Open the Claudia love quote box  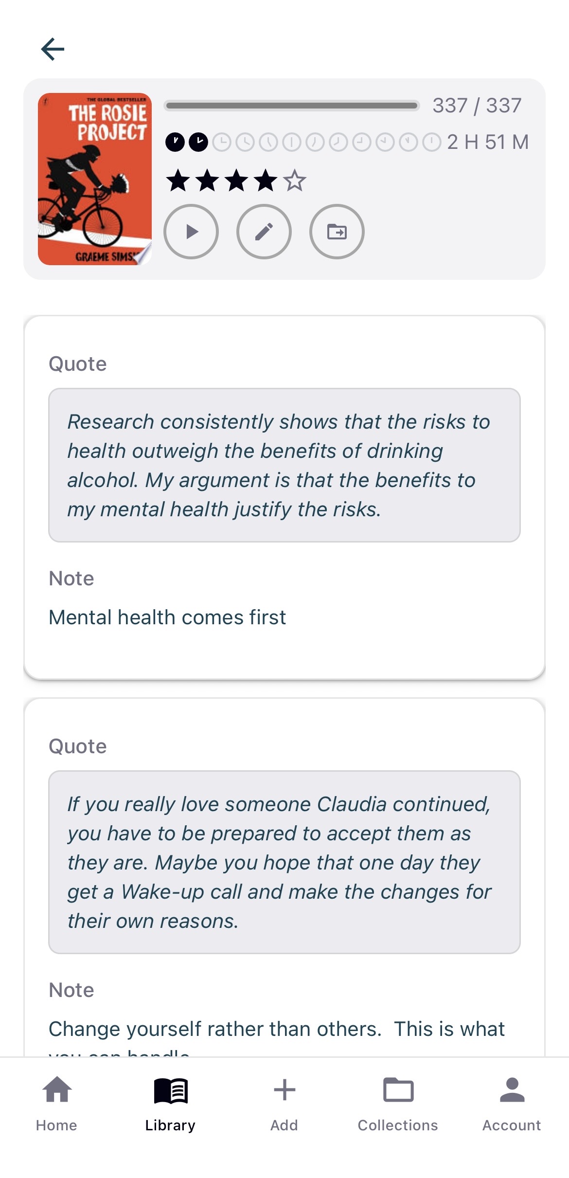(x=284, y=862)
